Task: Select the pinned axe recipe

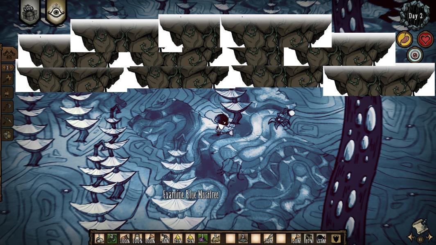Action: pyautogui.click(x=7, y=107)
